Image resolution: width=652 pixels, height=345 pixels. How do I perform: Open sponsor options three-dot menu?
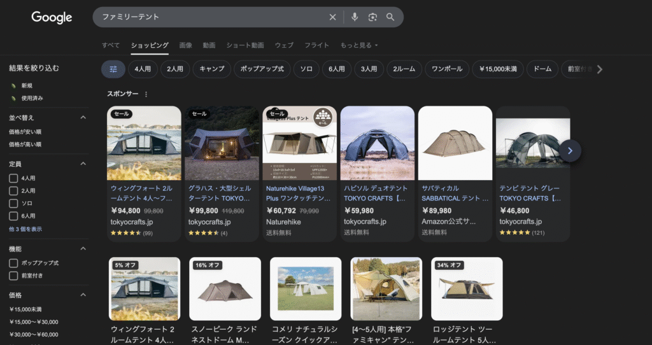146,94
